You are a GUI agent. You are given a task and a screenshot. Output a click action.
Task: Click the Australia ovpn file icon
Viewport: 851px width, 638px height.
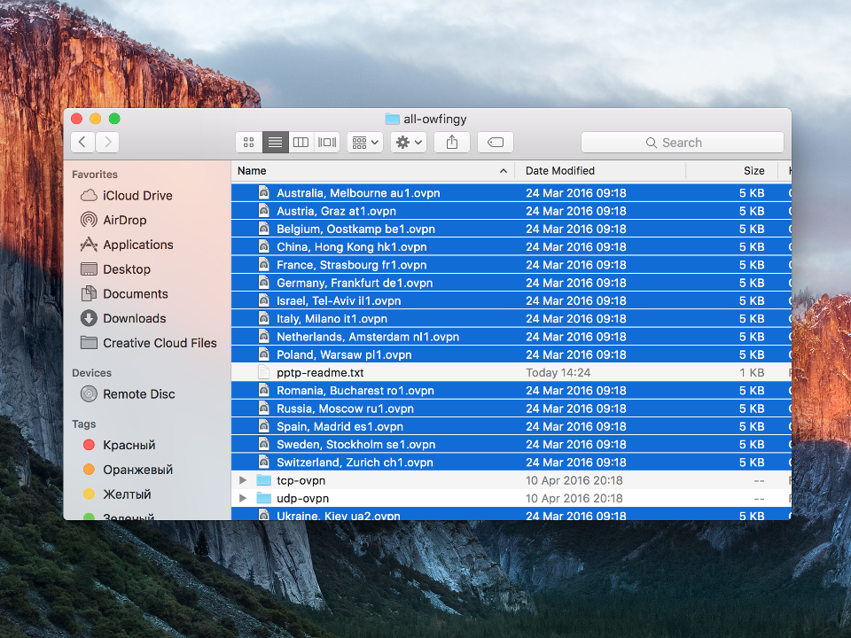coord(264,192)
